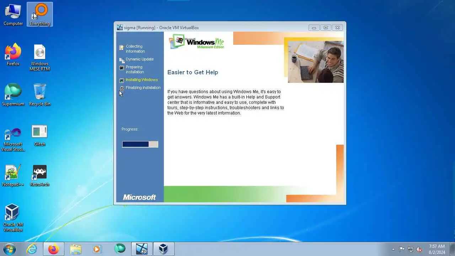Launch Firefox from the desktop

[13, 55]
